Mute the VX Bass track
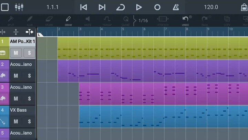This screenshot has height=140, width=248. tap(16, 121)
